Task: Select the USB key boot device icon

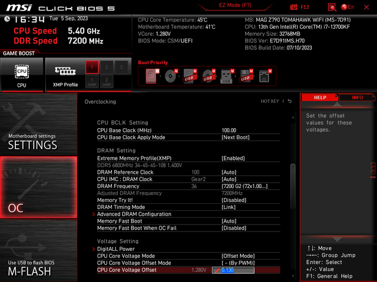Action: click(x=227, y=76)
